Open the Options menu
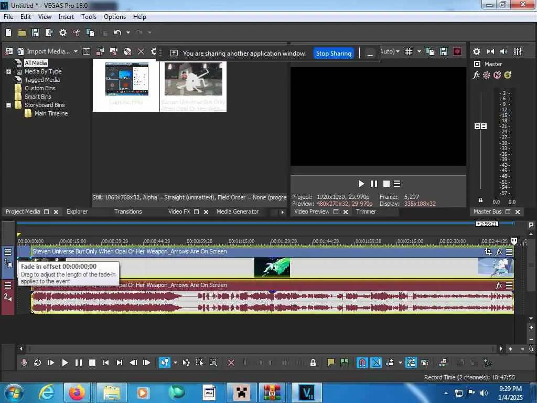The image size is (537, 403). [115, 17]
